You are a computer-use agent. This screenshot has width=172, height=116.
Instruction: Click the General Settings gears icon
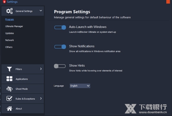(x=9, y=11)
